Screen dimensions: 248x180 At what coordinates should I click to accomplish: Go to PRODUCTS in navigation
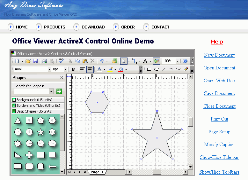coord(55,27)
